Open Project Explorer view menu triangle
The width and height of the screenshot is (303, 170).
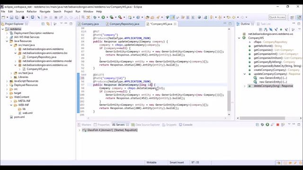[x=61, y=24]
